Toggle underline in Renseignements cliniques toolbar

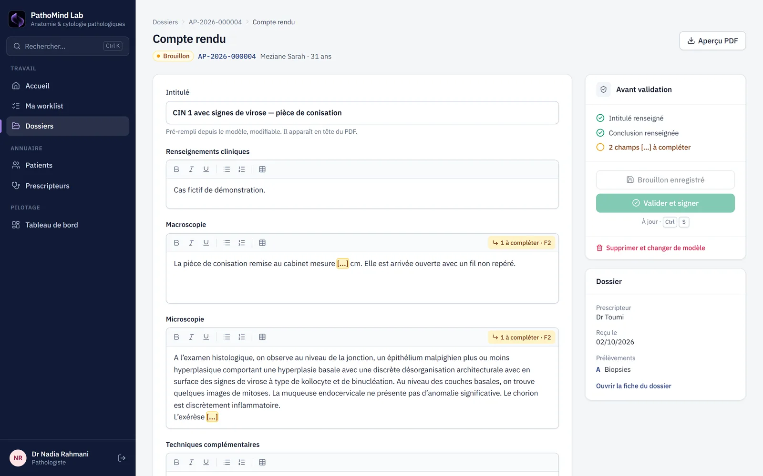point(206,169)
